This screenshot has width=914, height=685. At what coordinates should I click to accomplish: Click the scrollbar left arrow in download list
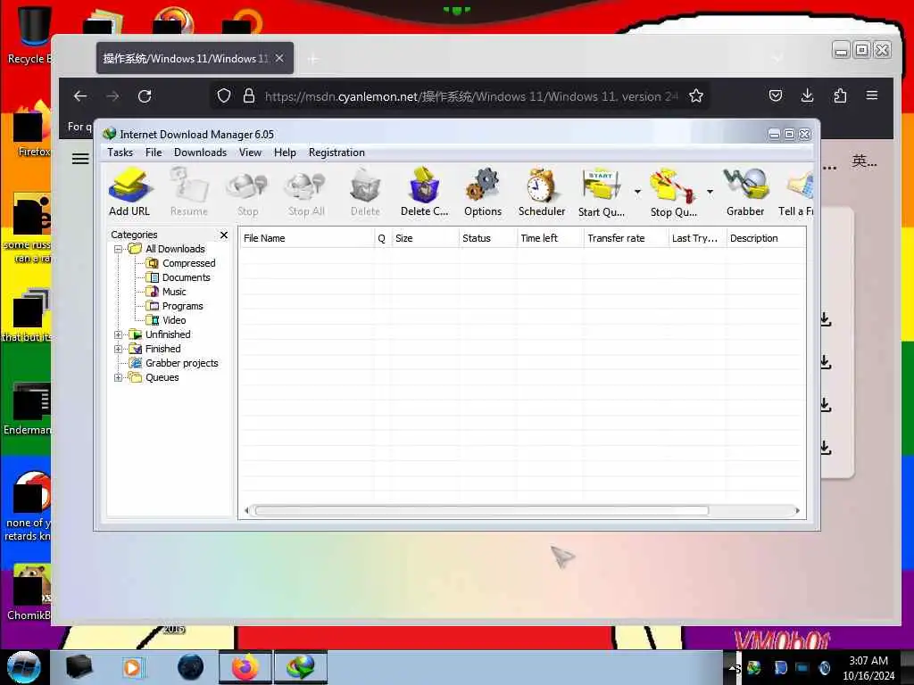click(x=246, y=511)
